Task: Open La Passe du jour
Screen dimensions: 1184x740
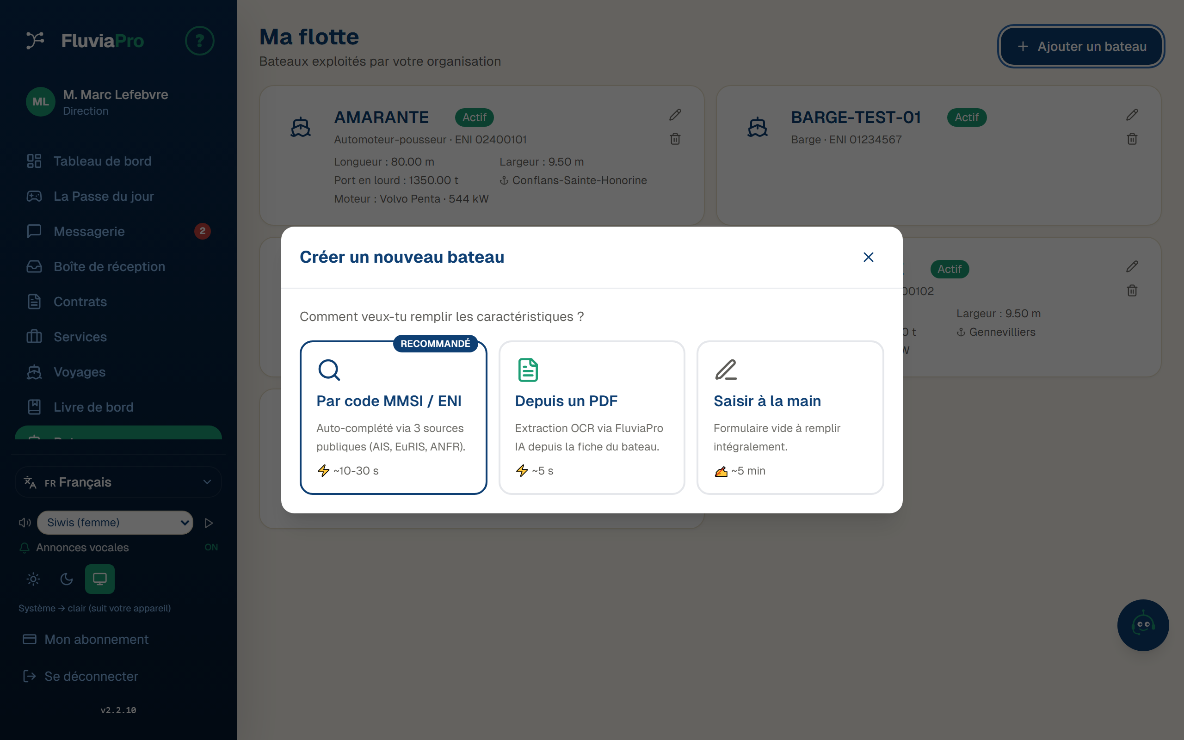Action: click(x=118, y=196)
